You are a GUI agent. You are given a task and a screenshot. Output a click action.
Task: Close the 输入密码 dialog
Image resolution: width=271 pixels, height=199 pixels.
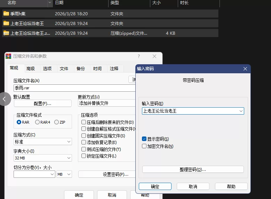click(245, 69)
